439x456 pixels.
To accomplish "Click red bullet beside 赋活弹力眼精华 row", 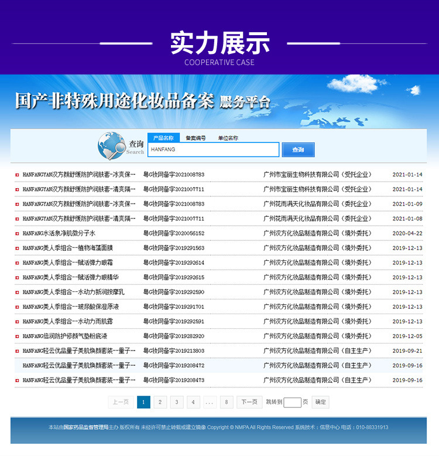I will pos(17,278).
